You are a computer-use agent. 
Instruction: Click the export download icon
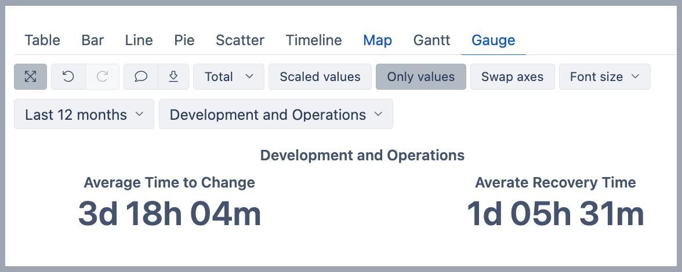pos(173,77)
